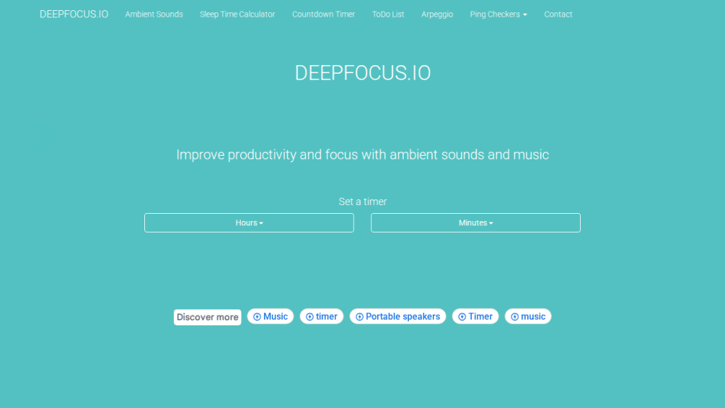Click the lowercase timer suggestion chip

coord(322,317)
